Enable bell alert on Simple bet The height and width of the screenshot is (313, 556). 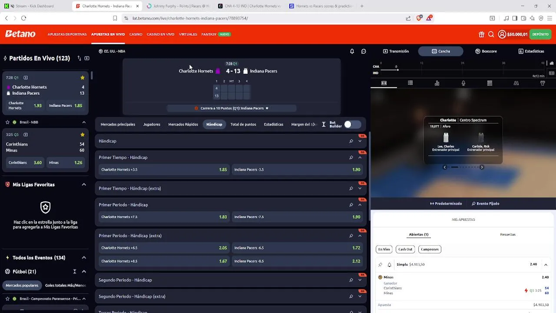[389, 265]
